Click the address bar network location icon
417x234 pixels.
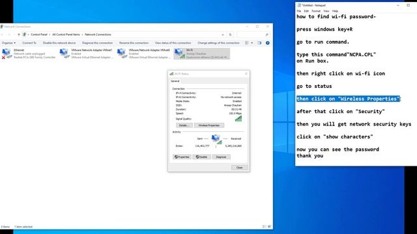(25, 34)
